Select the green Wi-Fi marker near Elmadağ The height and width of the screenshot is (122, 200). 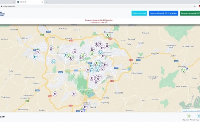pyautogui.click(x=183, y=70)
